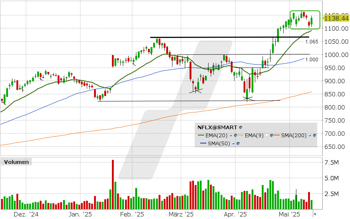350x219 pixels.
Task: Click the 5.0M volume axis label
Action: tap(332, 178)
